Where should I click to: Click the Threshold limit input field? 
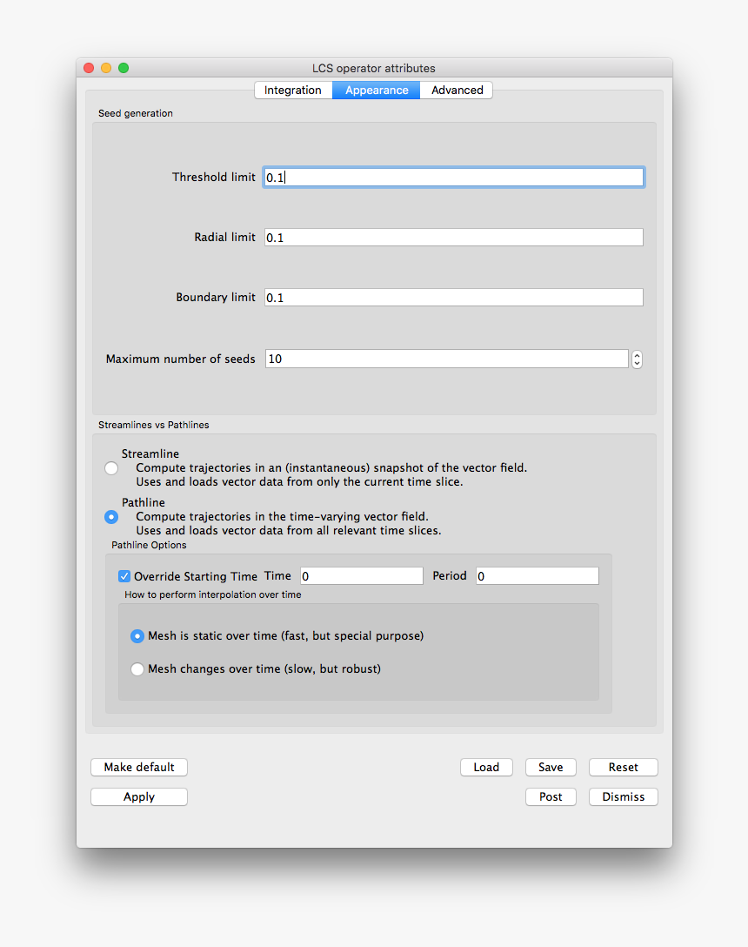click(x=453, y=178)
